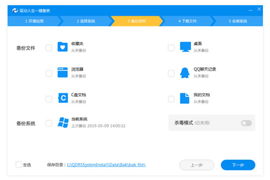Image resolution: width=270 pixels, height=180 pixels.
Task: Click the 驱动人生 logo icon in title bar
Action: (x=15, y=11)
